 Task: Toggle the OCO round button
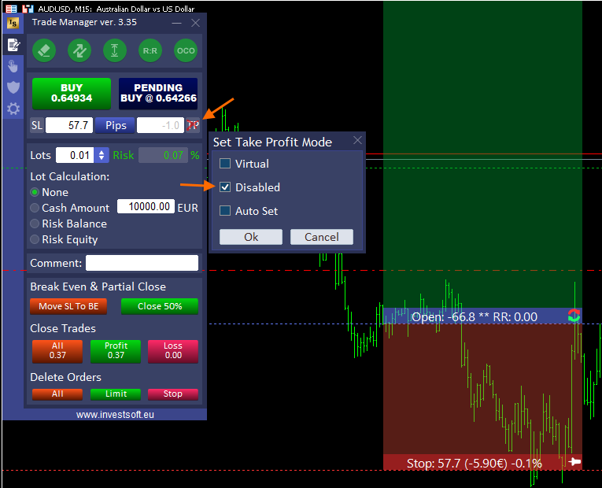pos(186,50)
